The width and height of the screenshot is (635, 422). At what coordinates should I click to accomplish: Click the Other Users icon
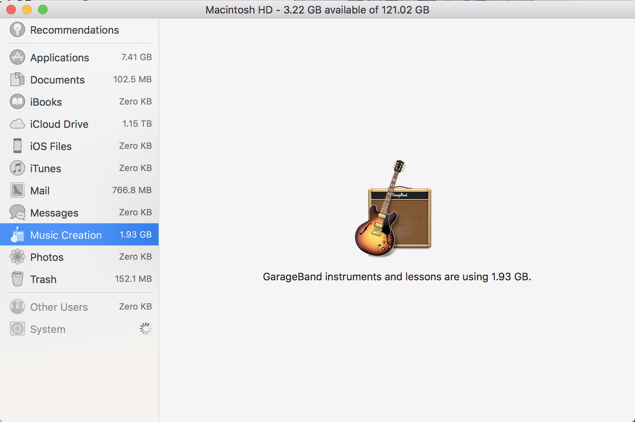click(17, 306)
